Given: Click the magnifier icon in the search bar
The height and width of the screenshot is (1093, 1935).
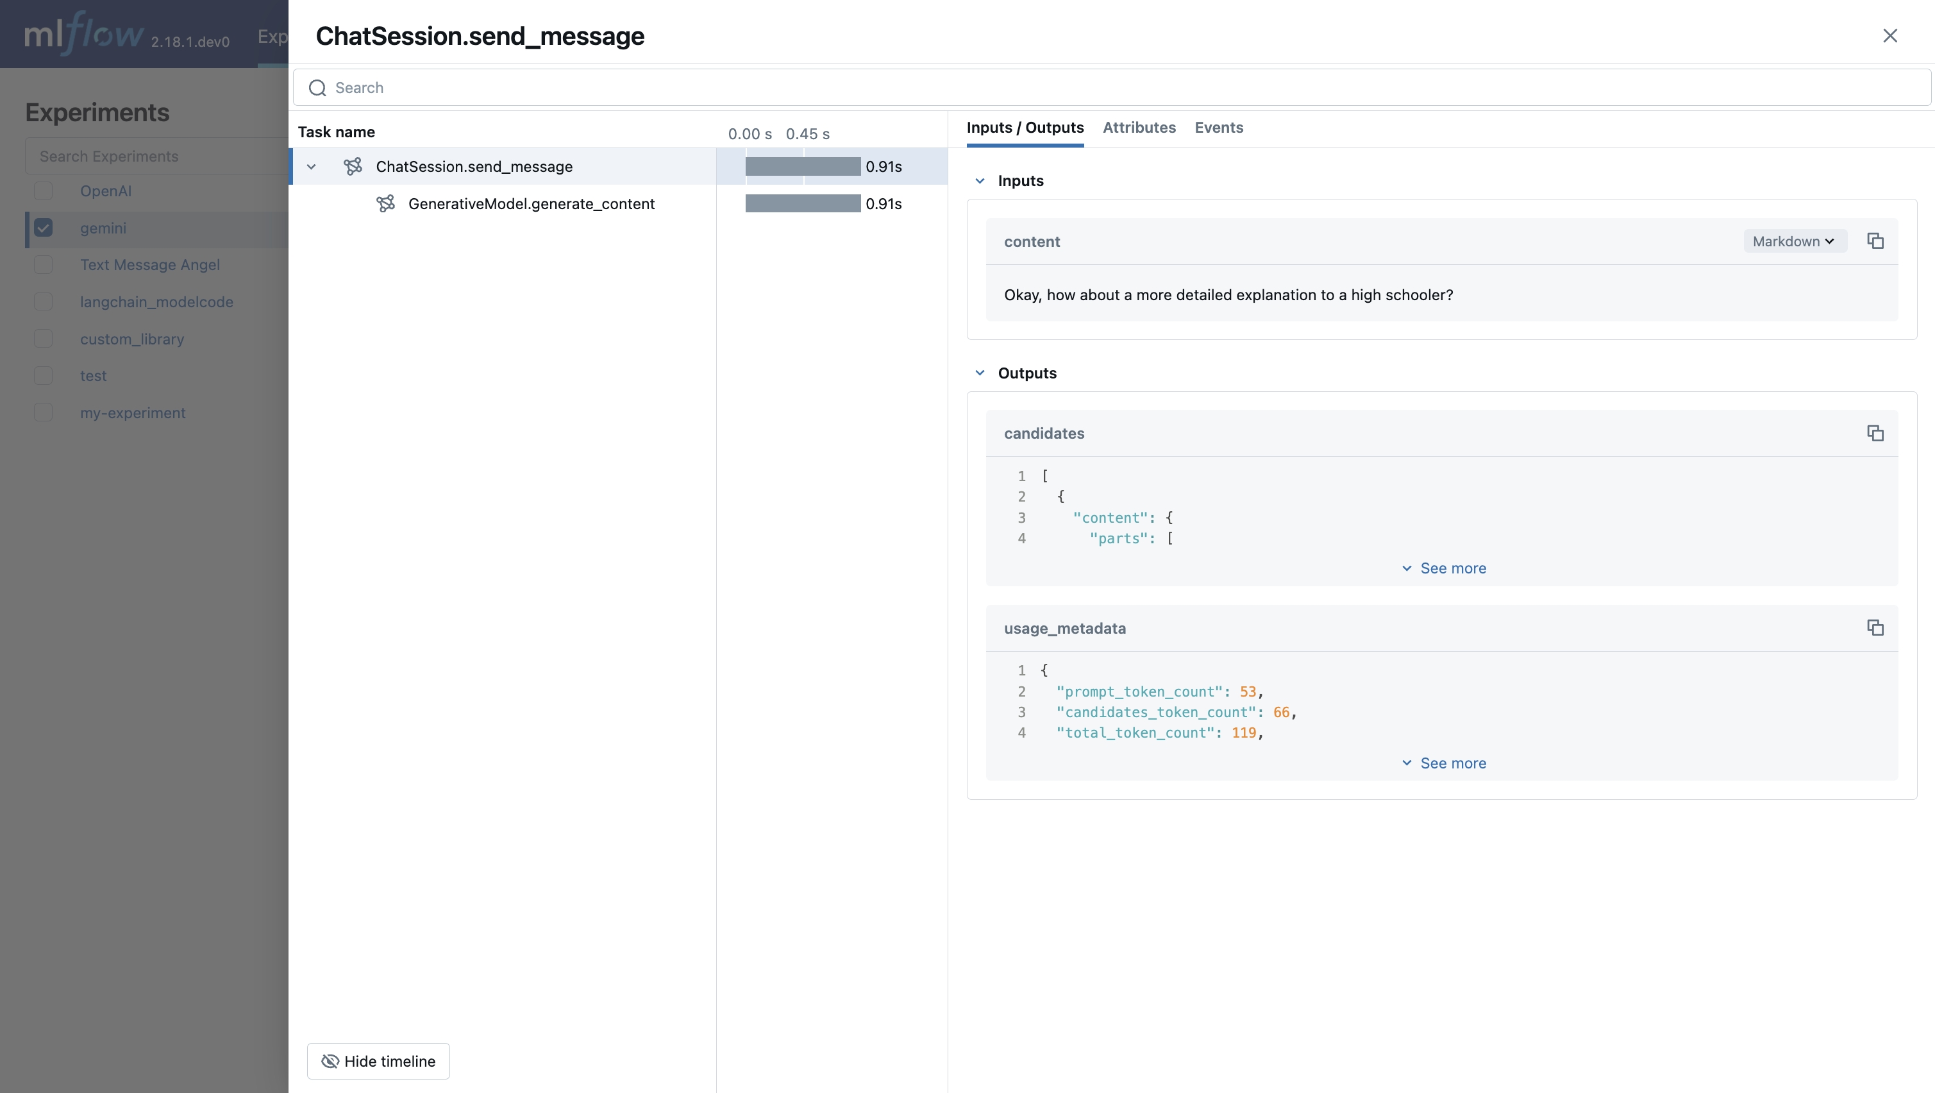Looking at the screenshot, I should pyautogui.click(x=318, y=88).
